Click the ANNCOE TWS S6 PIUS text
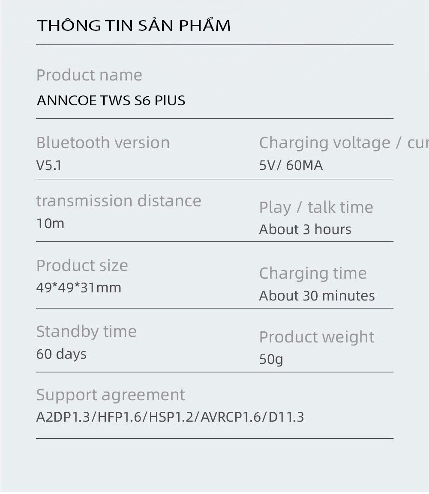This screenshot has width=429, height=494. (111, 101)
